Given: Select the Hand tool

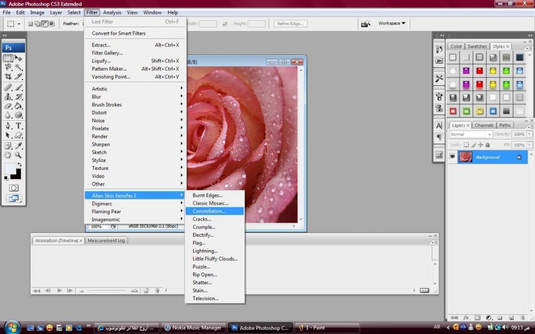Looking at the screenshot, I should pyautogui.click(x=8, y=155).
